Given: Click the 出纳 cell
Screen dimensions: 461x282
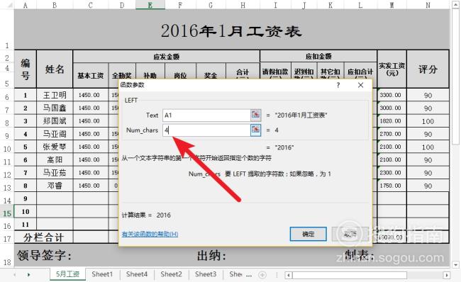Looking at the screenshot, I should click(x=211, y=256).
